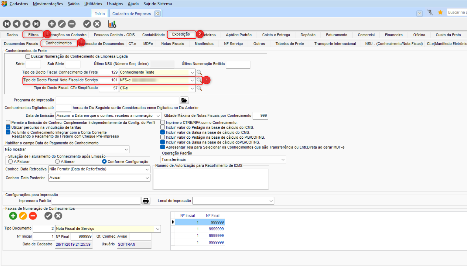467x266 pixels.
Task: Open the Faturamento tab
Action: pos(336,35)
